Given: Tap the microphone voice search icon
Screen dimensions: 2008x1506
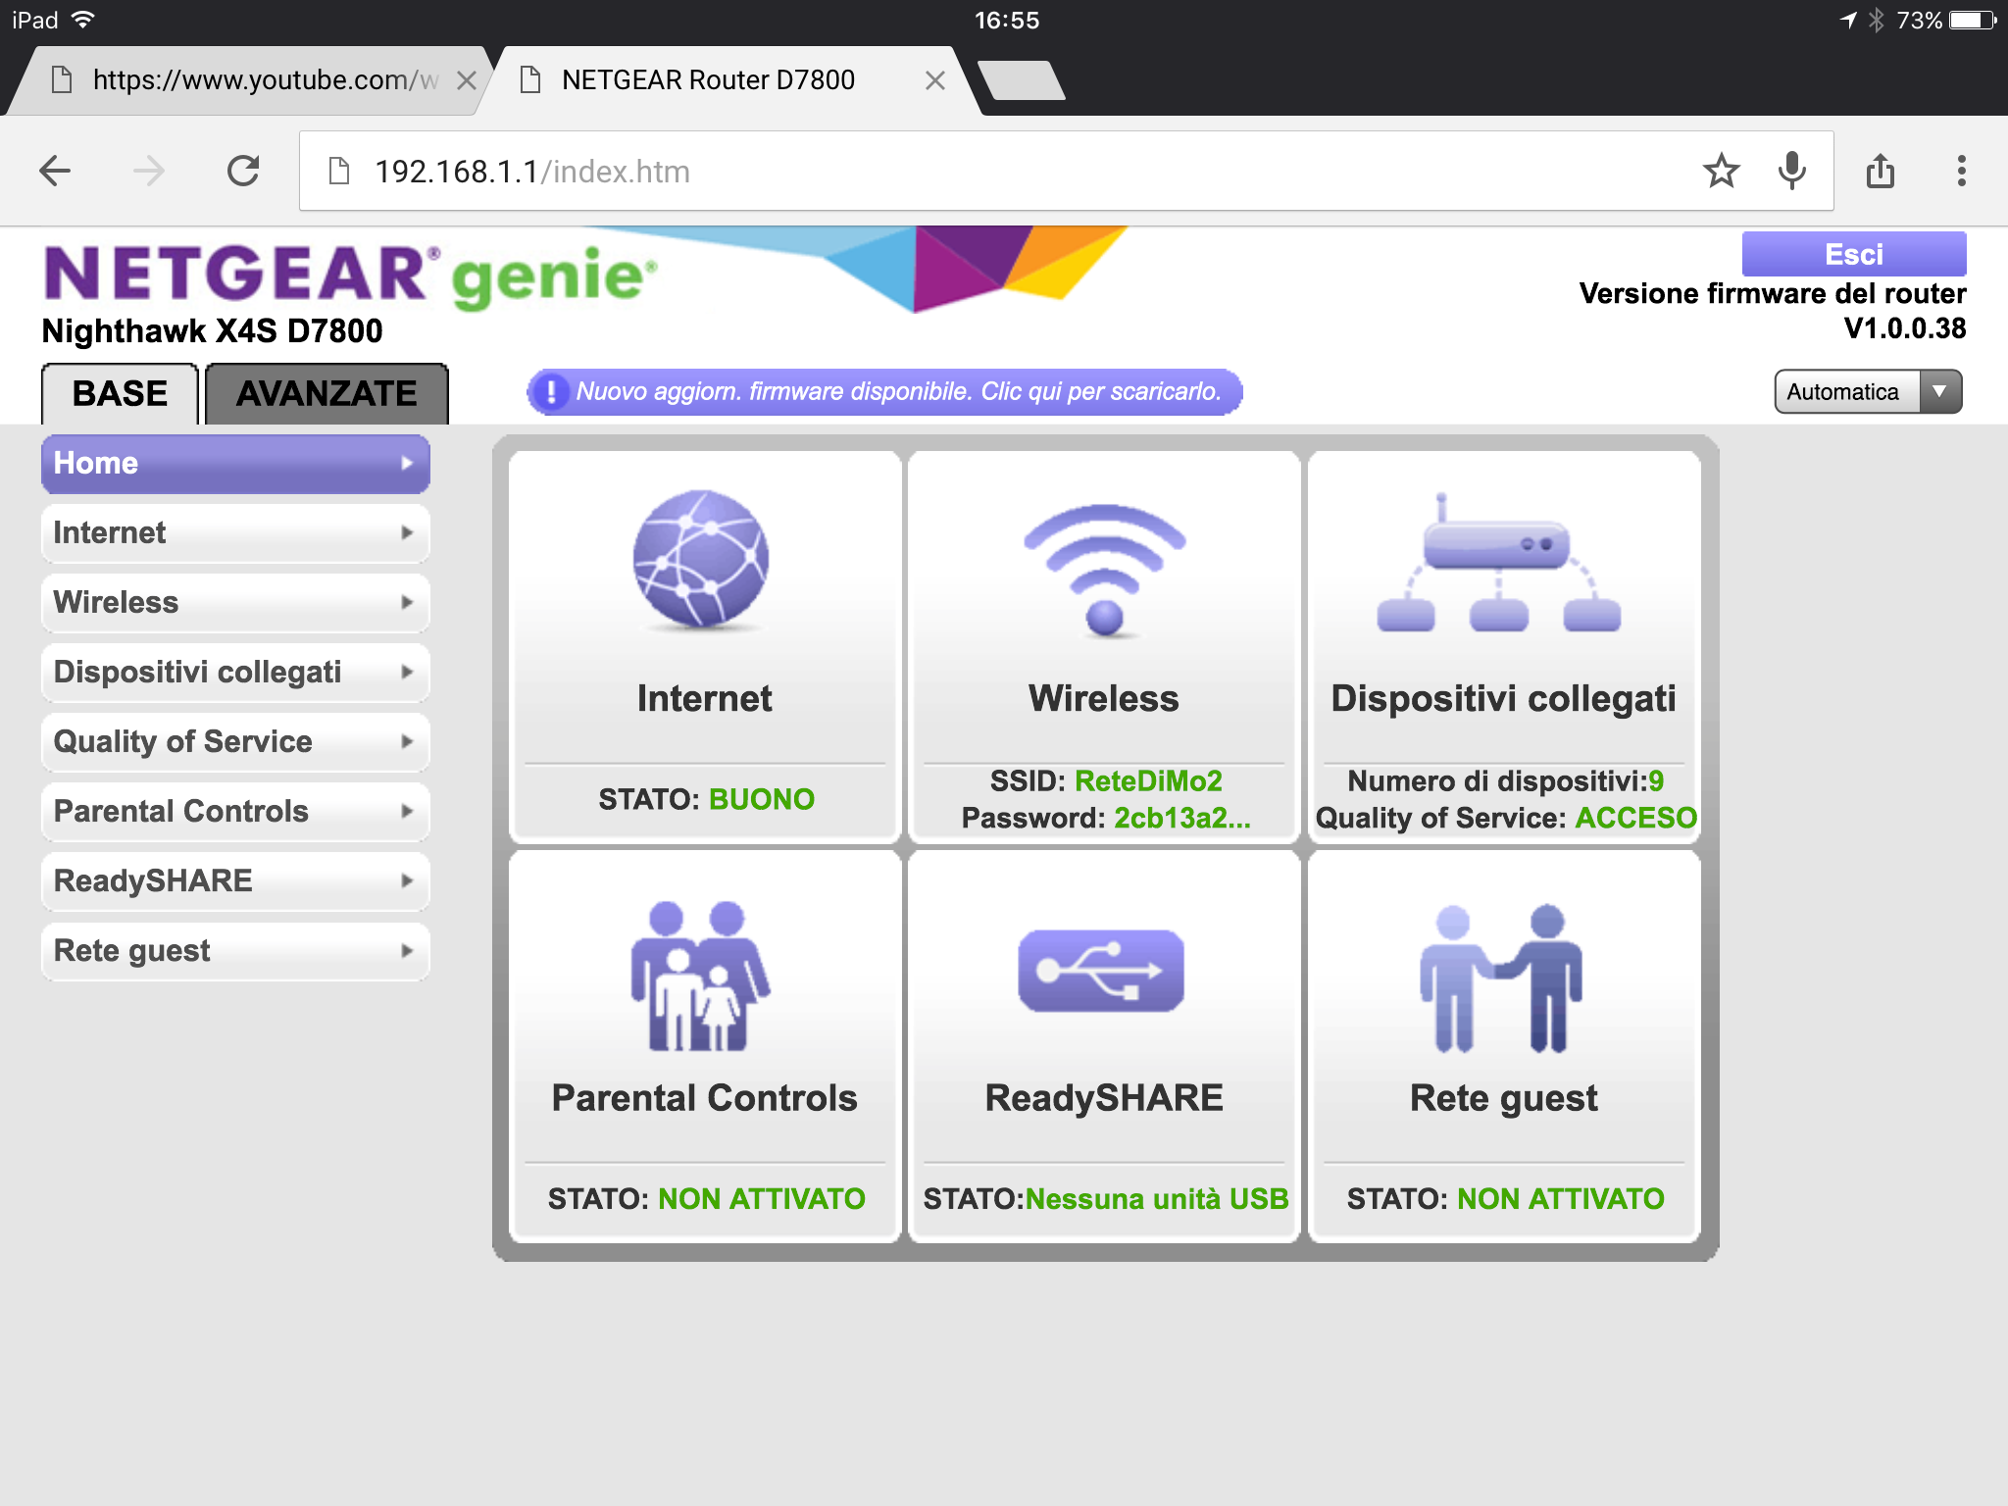Looking at the screenshot, I should pos(1792,171).
